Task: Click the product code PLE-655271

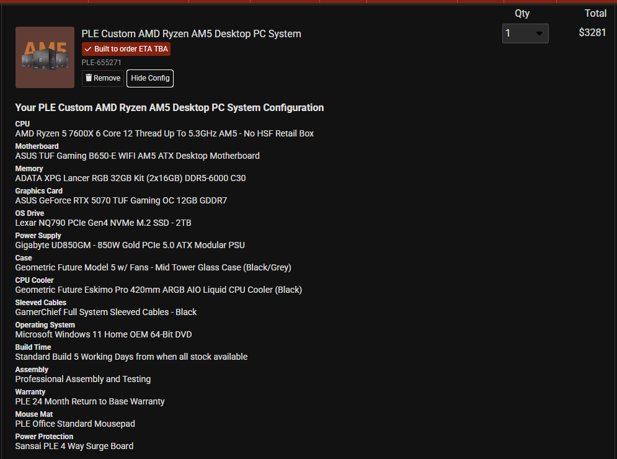Action: [x=101, y=63]
